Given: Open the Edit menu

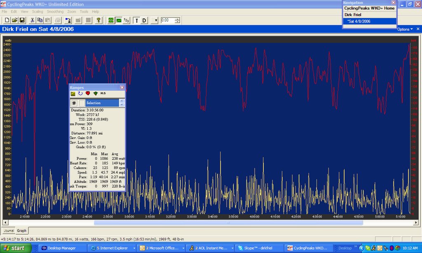Looking at the screenshot, I should tap(14, 12).
